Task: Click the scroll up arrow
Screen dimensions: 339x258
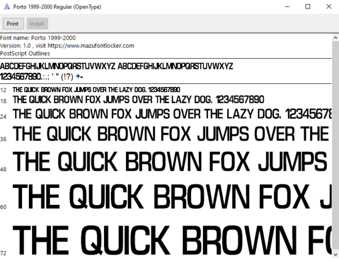Action: pyautogui.click(x=335, y=38)
